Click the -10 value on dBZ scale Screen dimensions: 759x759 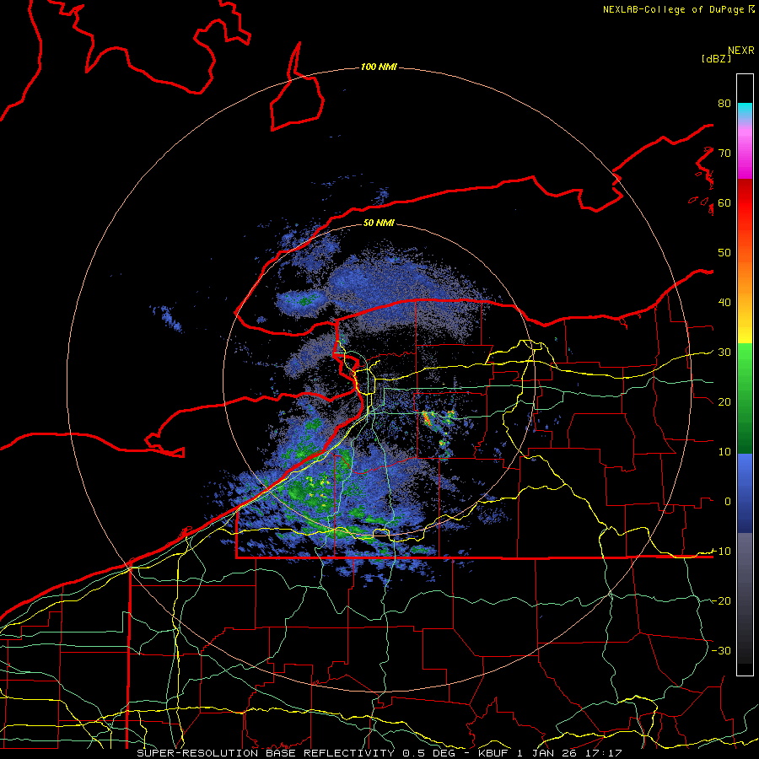pos(721,552)
